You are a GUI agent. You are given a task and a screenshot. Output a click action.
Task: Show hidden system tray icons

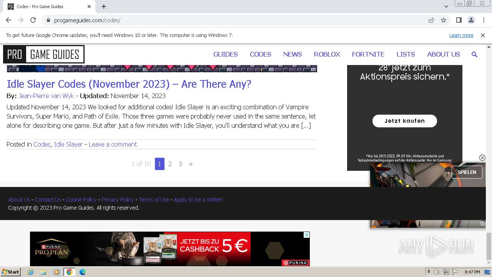click(429, 272)
